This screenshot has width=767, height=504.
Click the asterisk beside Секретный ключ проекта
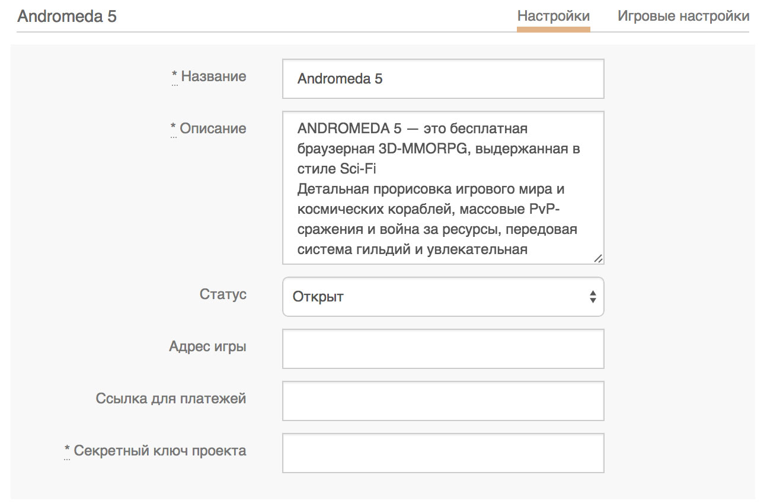pyautogui.click(x=67, y=450)
